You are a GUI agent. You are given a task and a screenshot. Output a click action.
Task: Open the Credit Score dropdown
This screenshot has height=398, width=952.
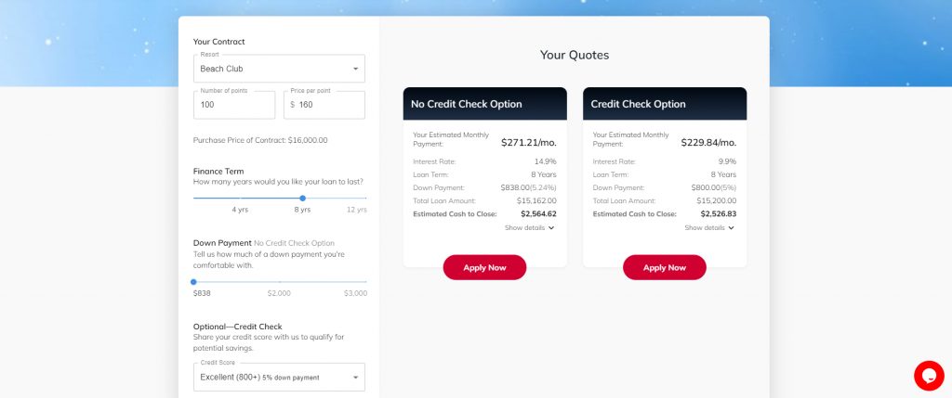[278, 377]
